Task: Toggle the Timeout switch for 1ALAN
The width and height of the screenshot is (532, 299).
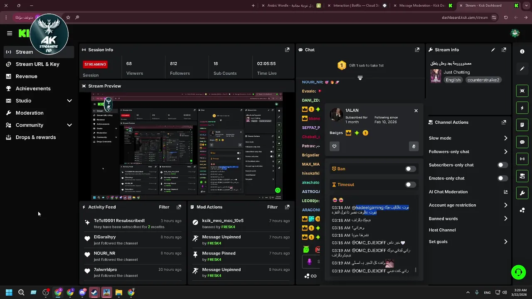Action: (x=410, y=184)
